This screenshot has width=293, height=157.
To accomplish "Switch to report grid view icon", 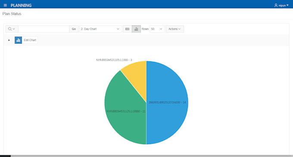I will (127, 29).
